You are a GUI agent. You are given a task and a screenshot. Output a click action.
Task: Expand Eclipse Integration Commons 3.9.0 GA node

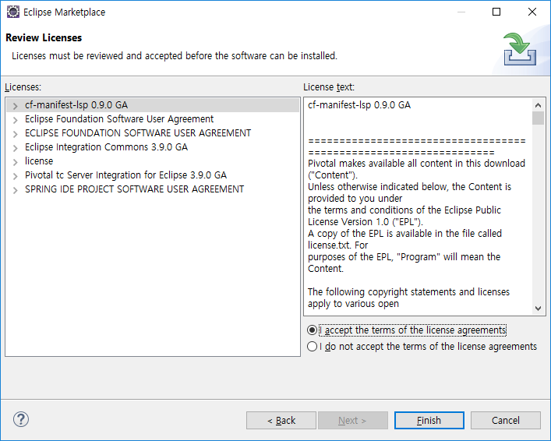[x=15, y=148]
